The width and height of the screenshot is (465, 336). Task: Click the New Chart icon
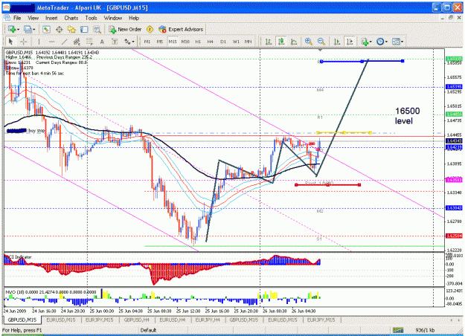(12, 29)
